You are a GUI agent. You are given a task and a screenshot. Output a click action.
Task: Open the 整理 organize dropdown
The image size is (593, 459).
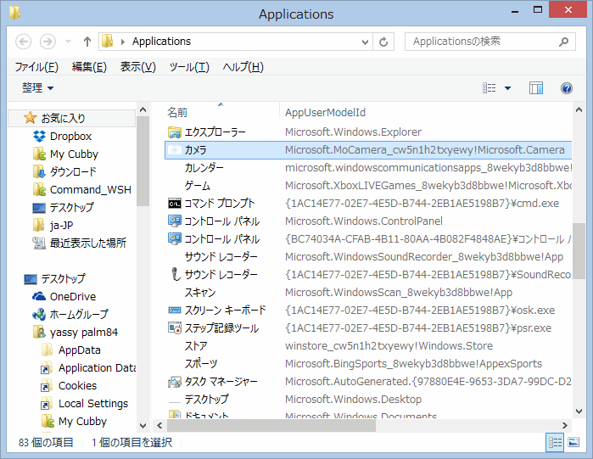click(x=37, y=88)
